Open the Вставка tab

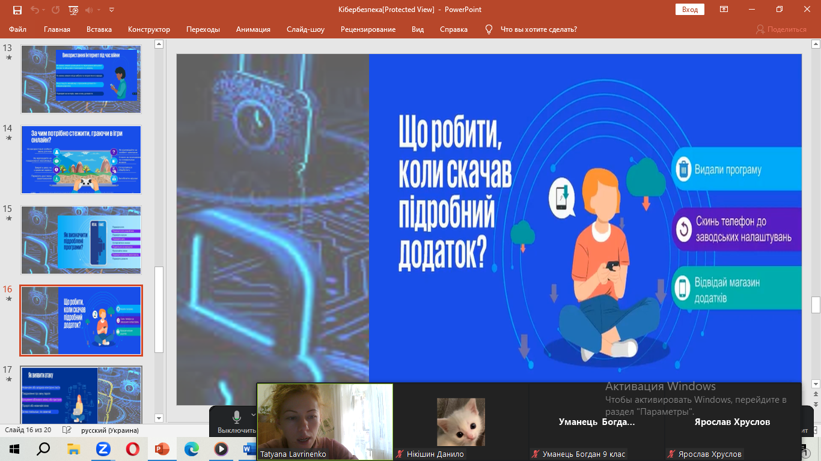(99, 29)
